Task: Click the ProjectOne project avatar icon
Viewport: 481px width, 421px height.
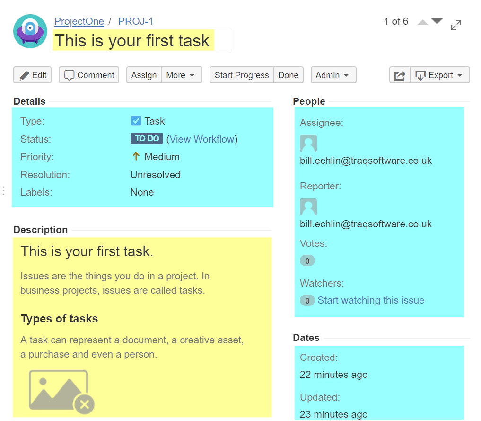Action: pos(30,31)
